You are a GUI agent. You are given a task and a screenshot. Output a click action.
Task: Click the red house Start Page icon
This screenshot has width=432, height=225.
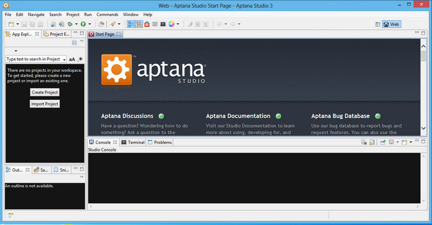(147, 24)
